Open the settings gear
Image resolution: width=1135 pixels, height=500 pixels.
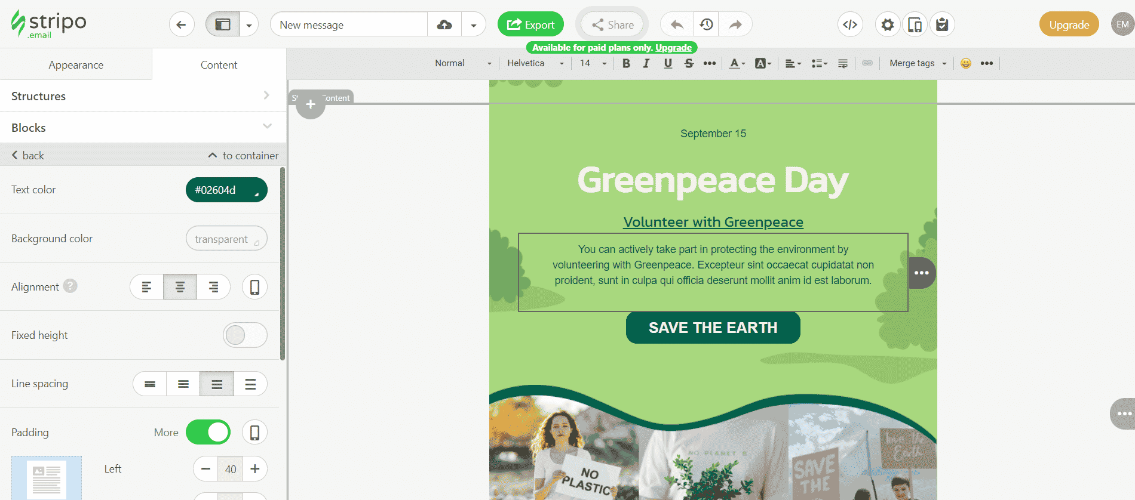(888, 24)
